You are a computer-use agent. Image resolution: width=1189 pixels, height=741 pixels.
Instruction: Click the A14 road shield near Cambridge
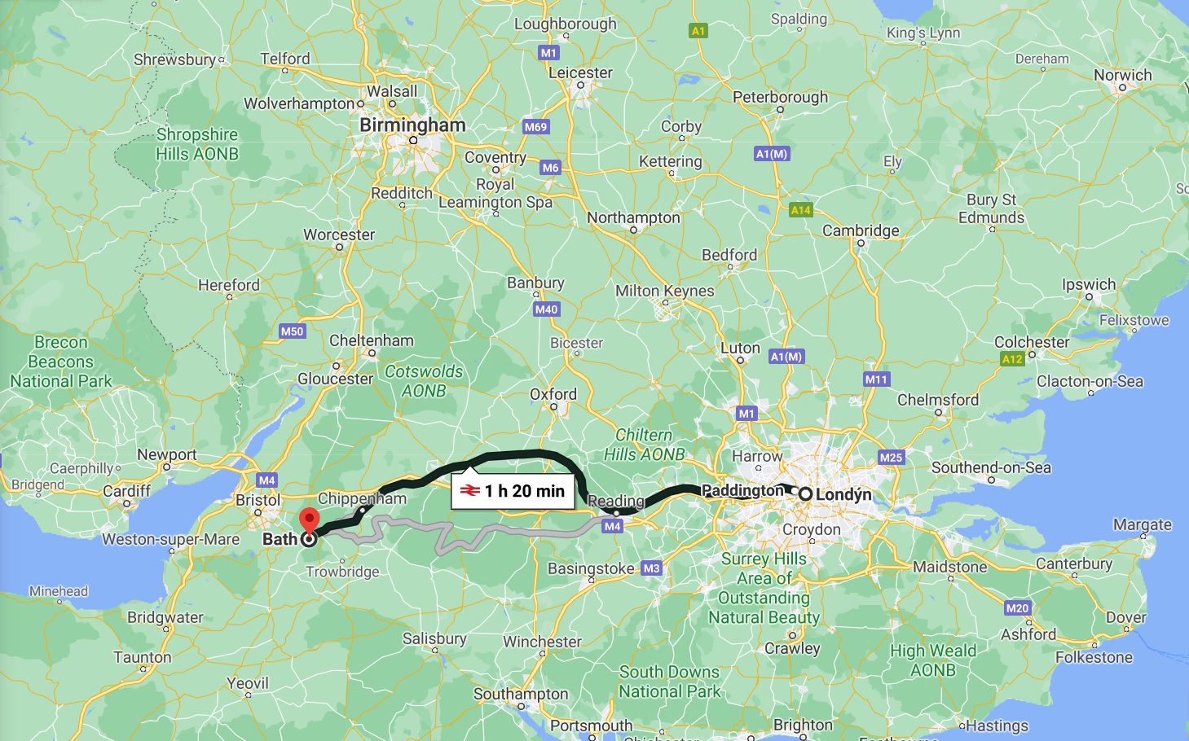click(801, 210)
